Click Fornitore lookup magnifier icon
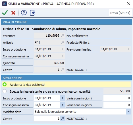This screenshot has width=133, height=125. (x=63, y=36)
